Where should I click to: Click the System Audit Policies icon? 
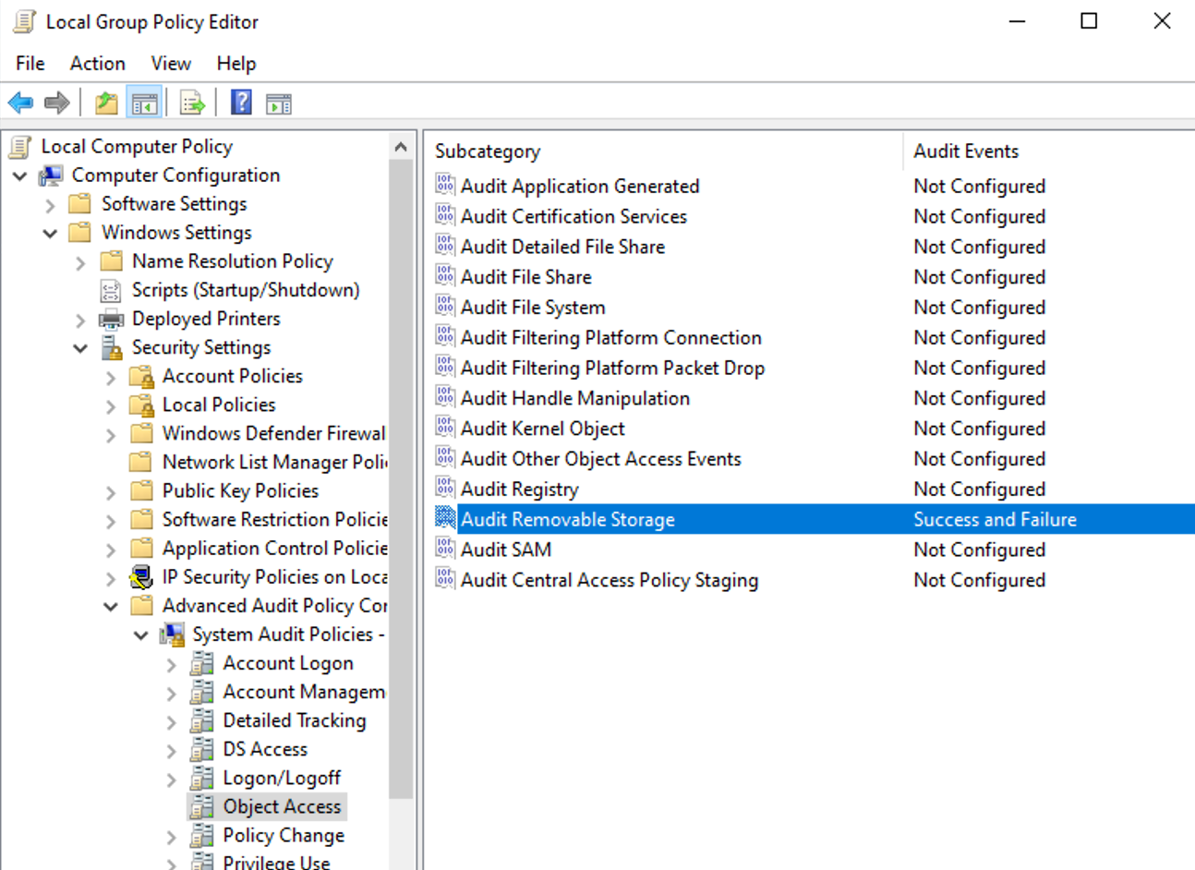(x=172, y=635)
